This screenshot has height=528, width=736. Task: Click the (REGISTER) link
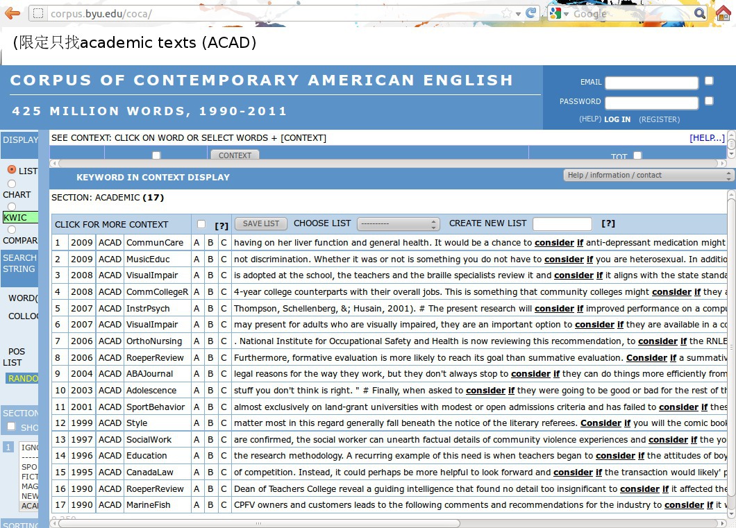(659, 119)
